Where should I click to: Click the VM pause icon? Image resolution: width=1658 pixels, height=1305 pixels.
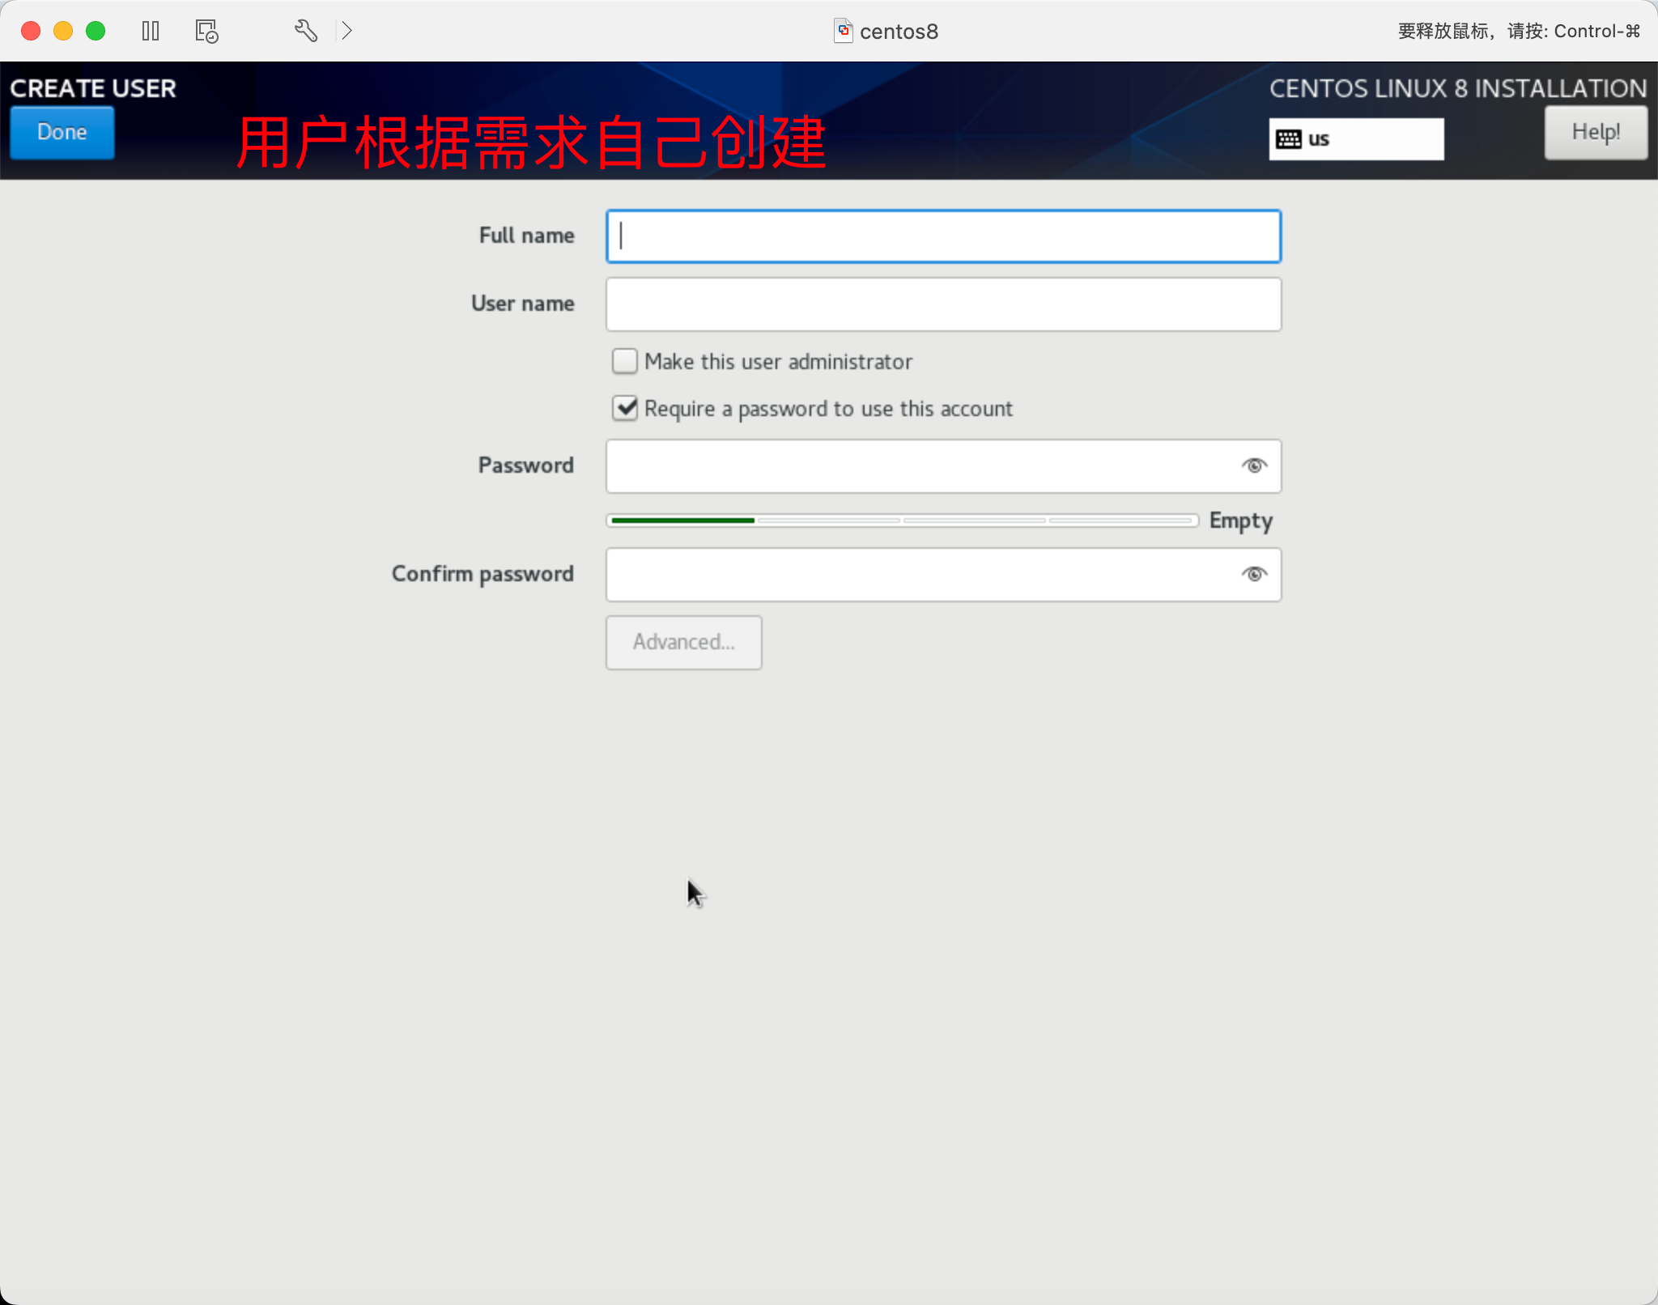151,31
